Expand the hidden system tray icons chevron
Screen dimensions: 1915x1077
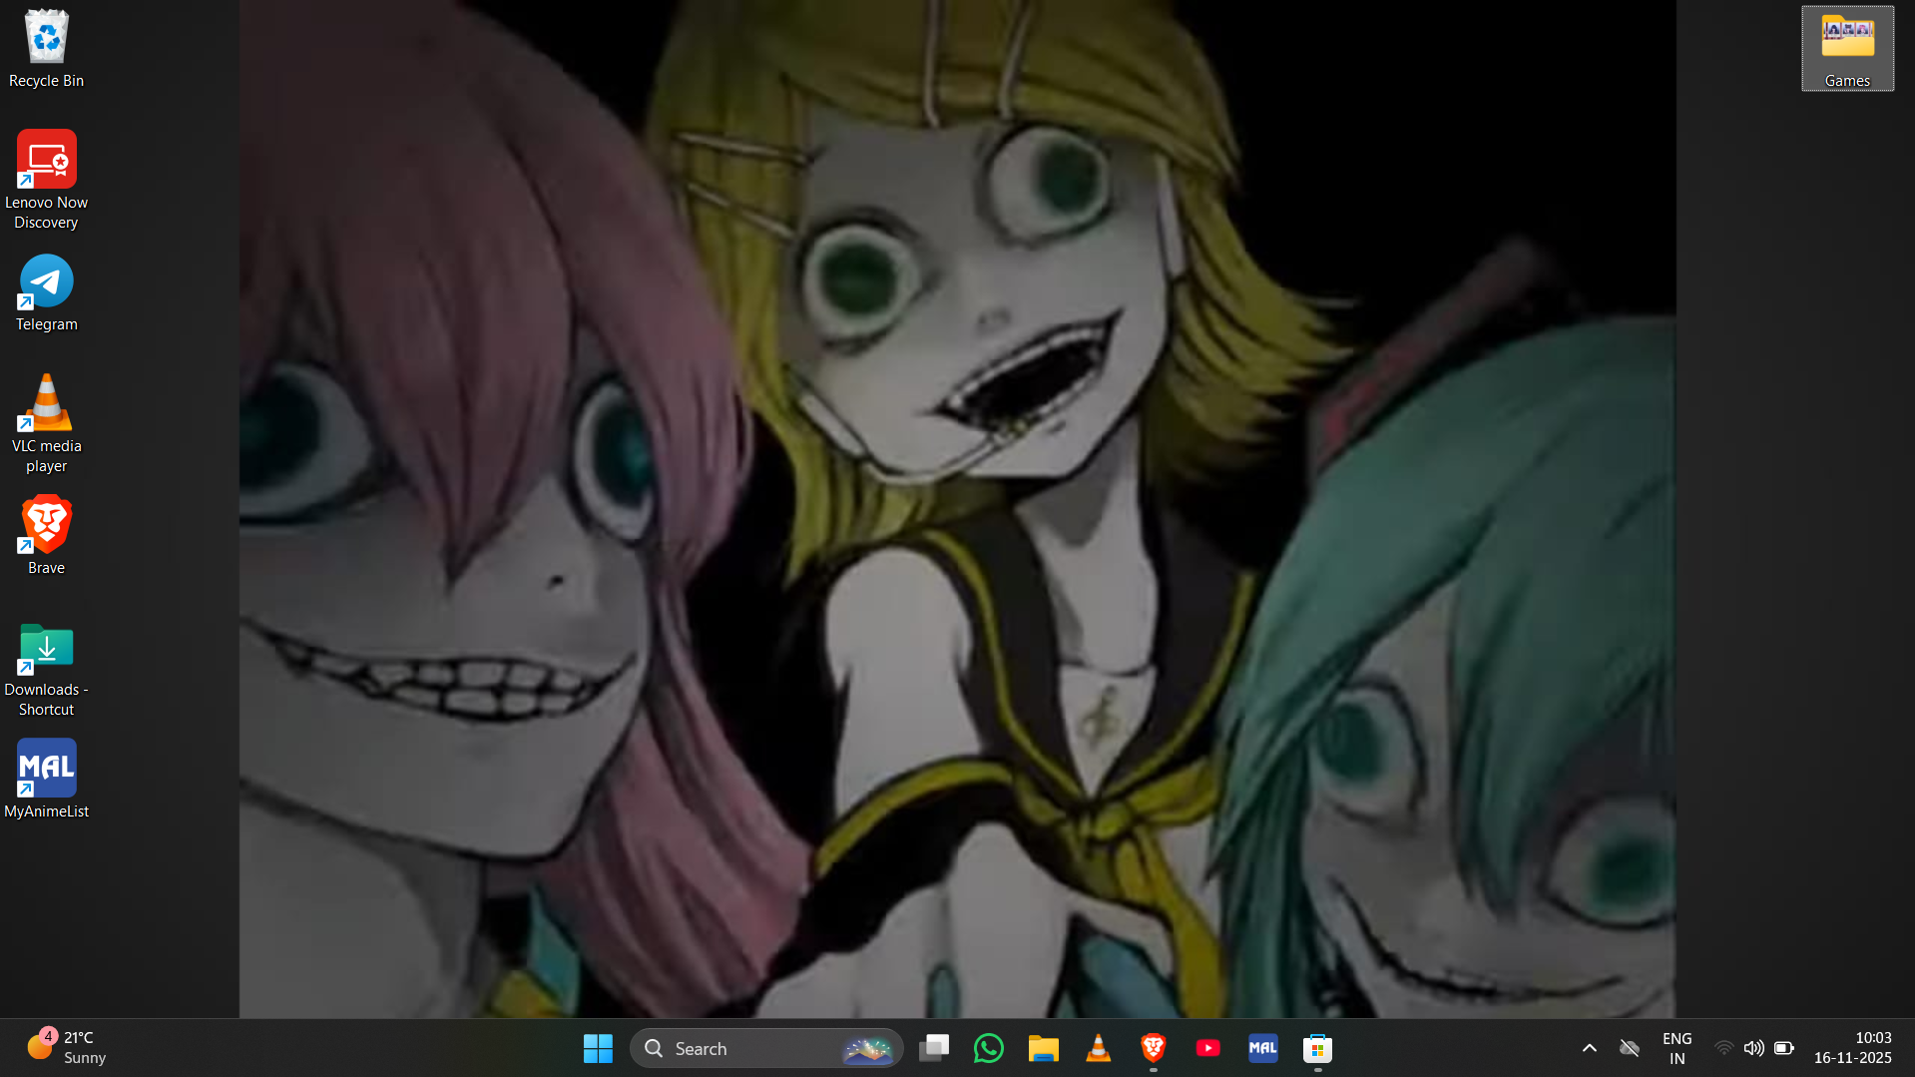click(1589, 1048)
